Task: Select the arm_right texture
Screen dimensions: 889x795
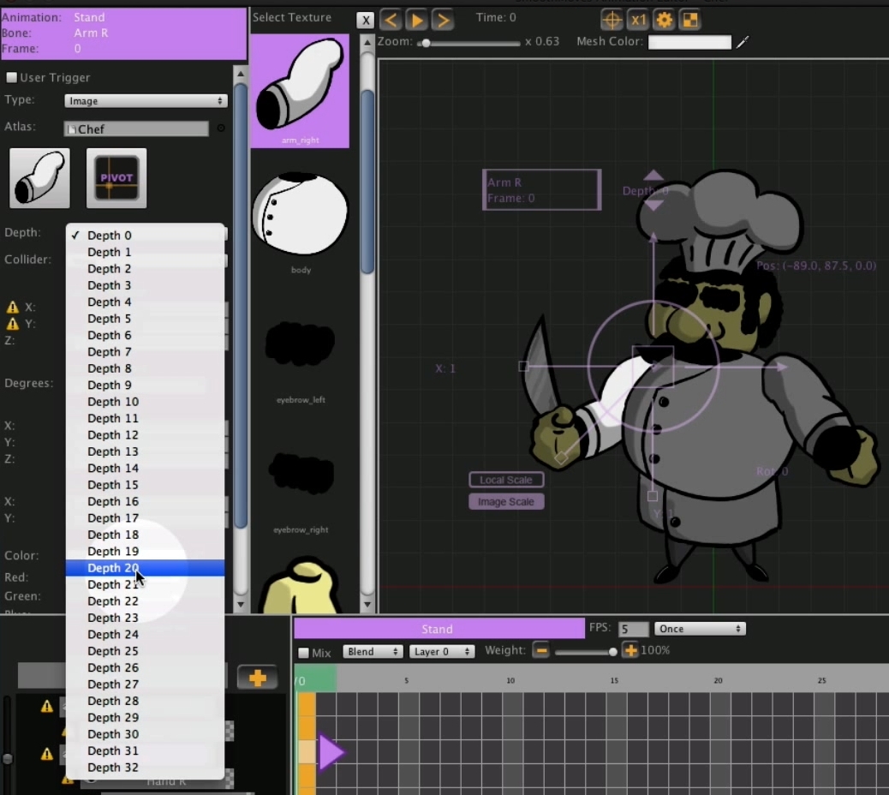Action: 300,91
